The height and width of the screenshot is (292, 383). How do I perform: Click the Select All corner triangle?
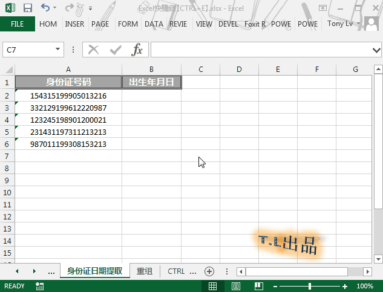point(9,70)
